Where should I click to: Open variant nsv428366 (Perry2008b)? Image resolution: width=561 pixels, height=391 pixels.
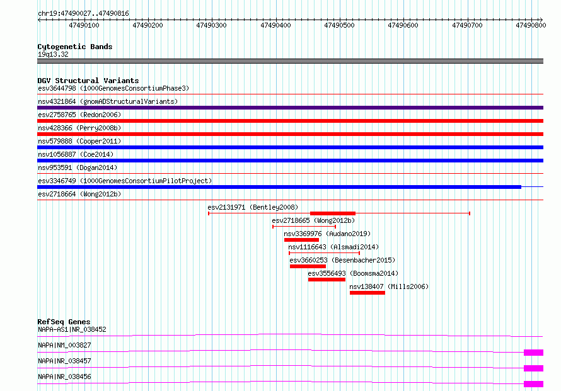point(79,128)
